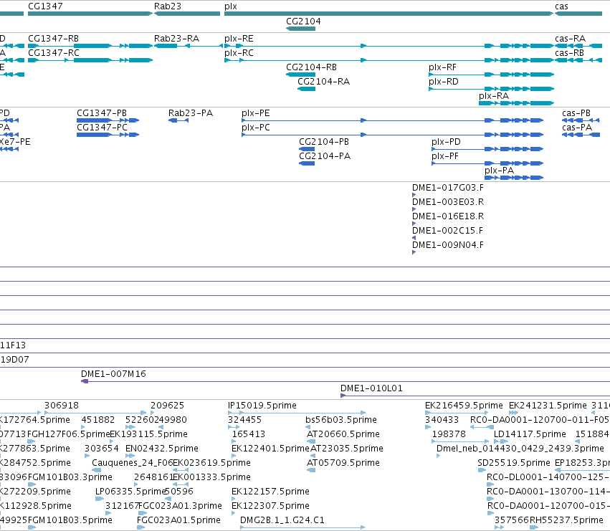Select EST 340433
The image size is (610, 531).
pos(428,427)
